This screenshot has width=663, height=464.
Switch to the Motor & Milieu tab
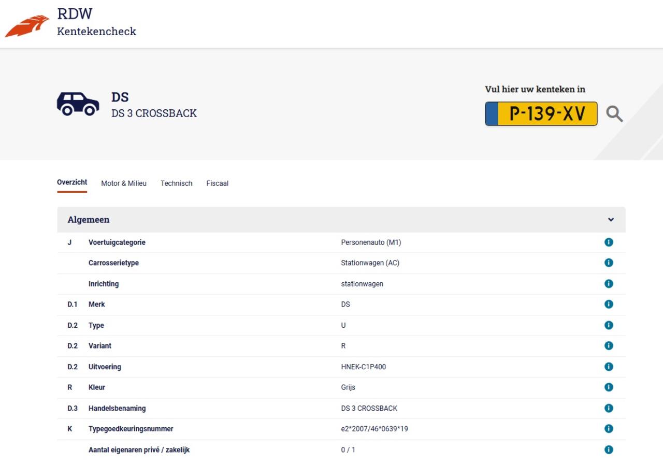click(124, 183)
